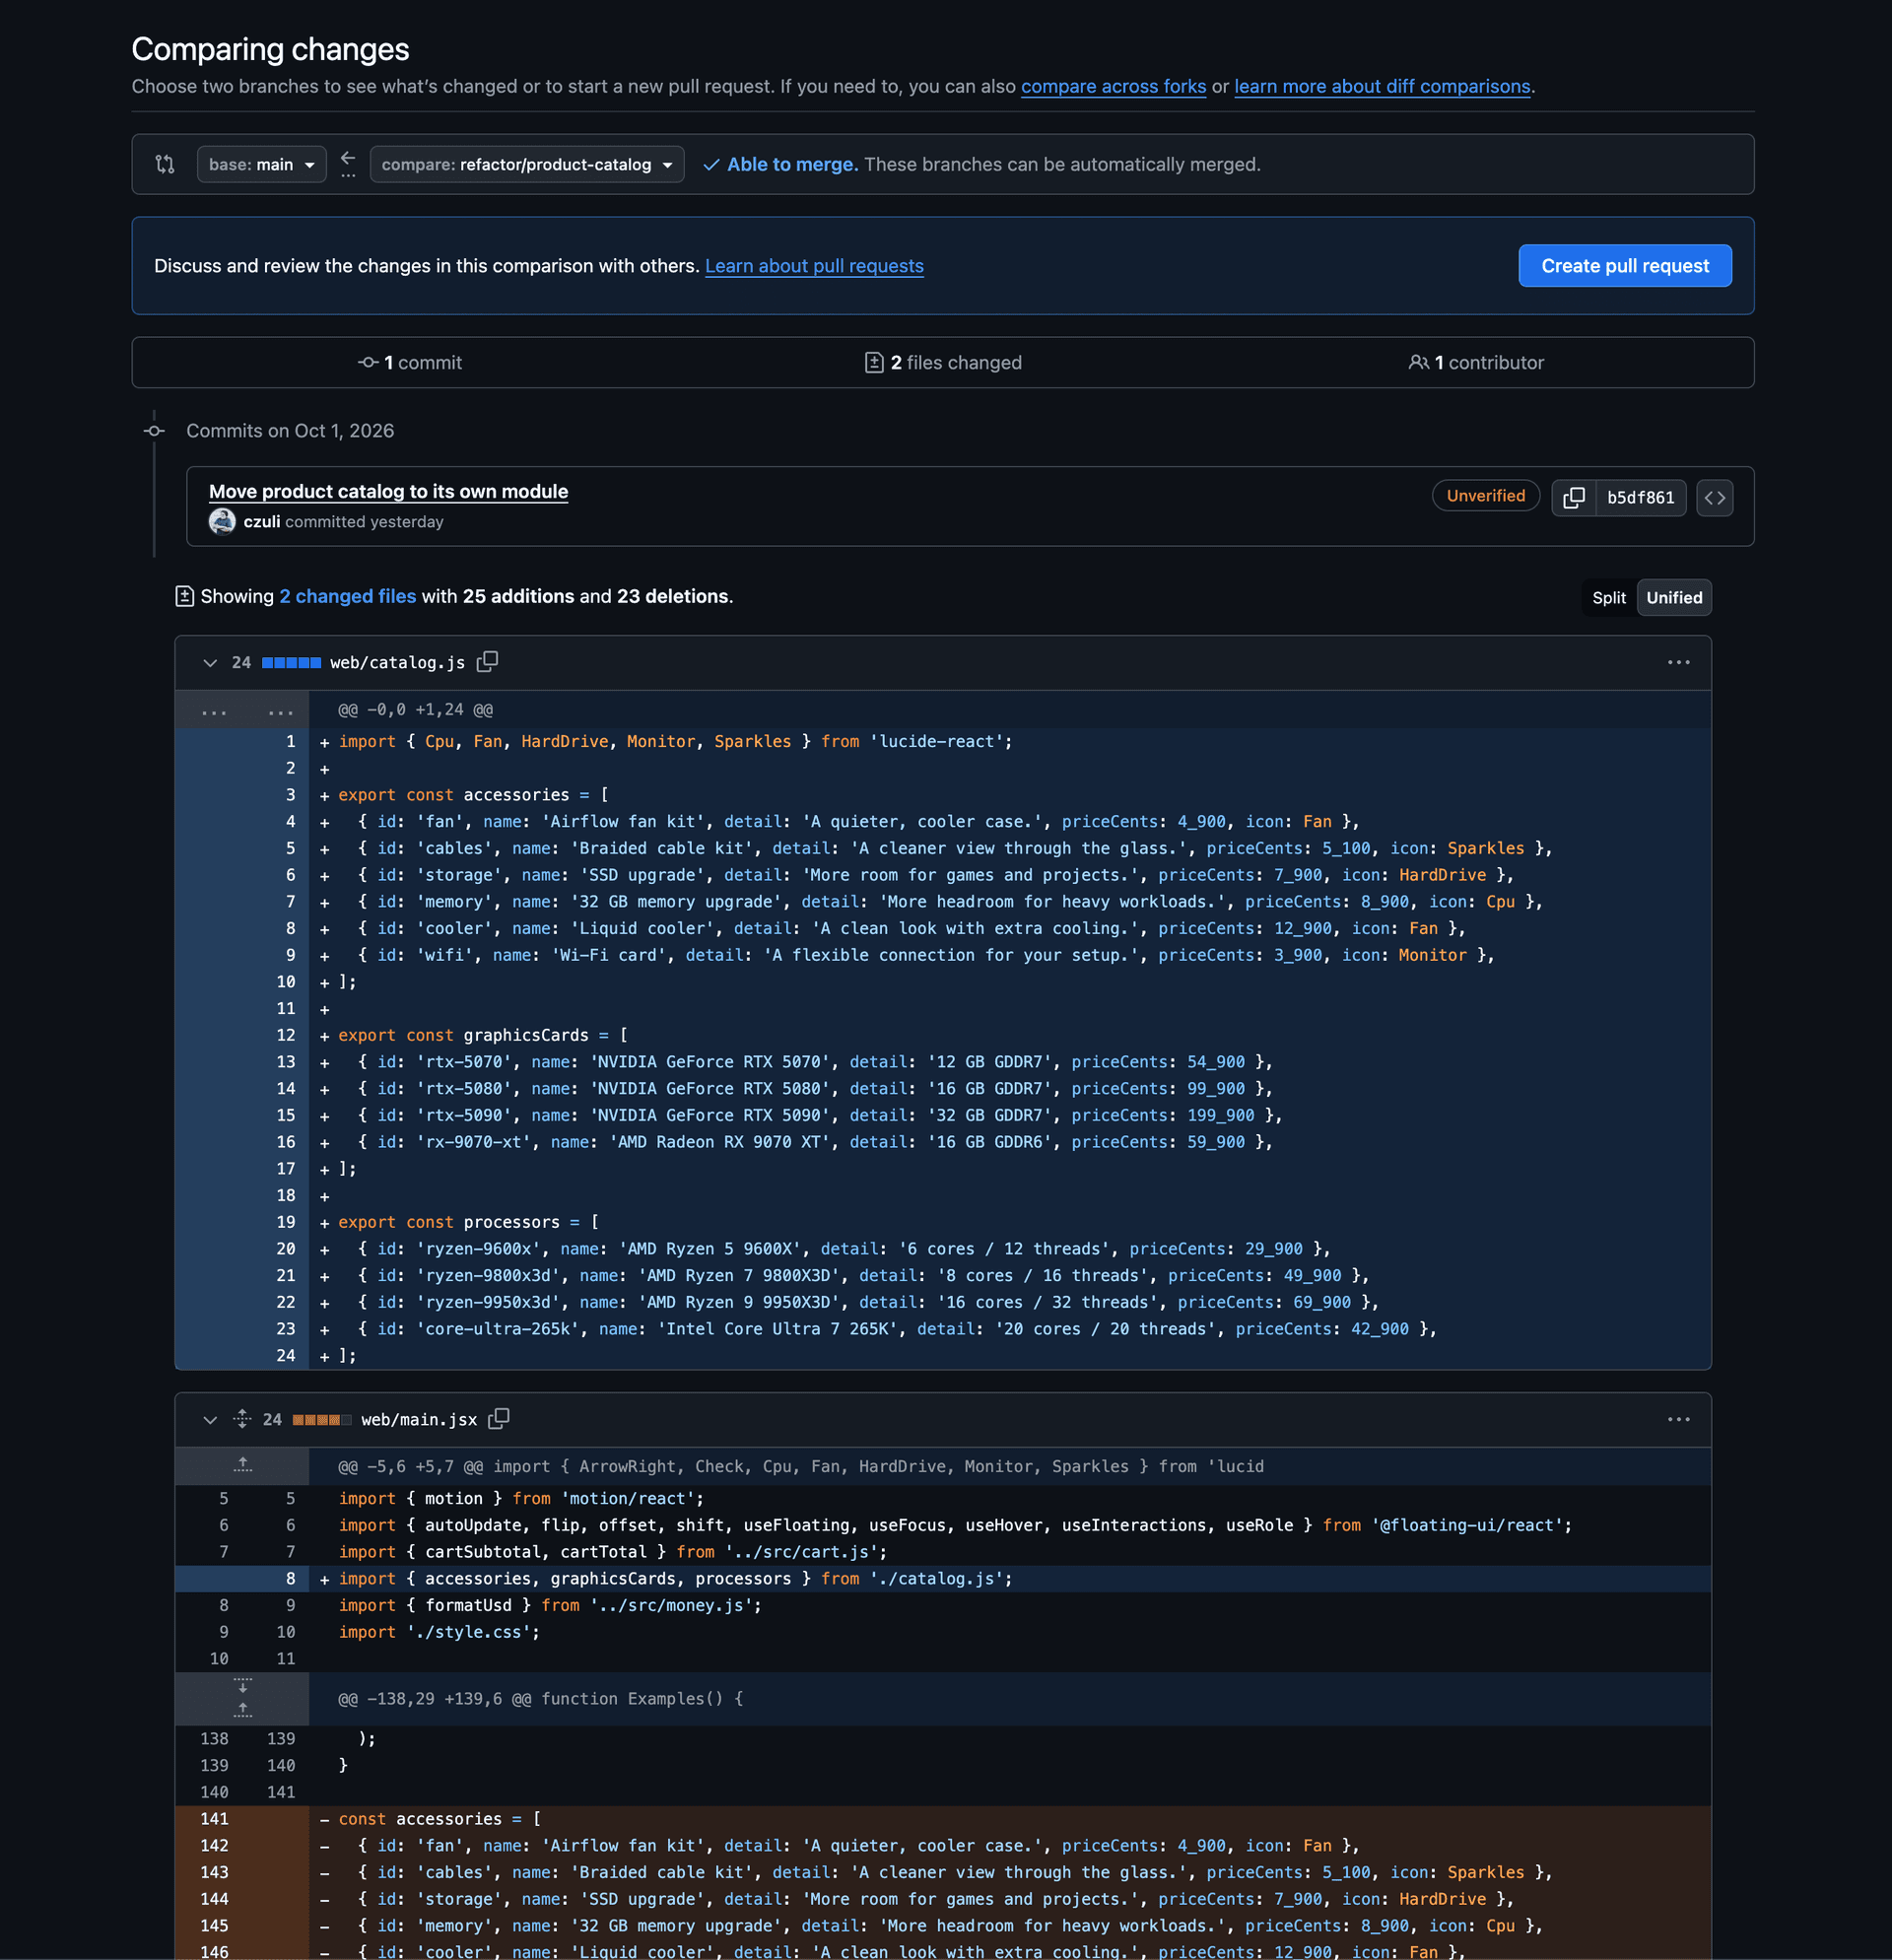Open options menu for web/main.jsx

[1678, 1420]
